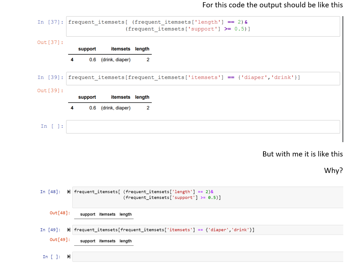Click the '(drink, diaper)' cell in Out[37]
The height and width of the screenshot is (267, 358).
pyautogui.click(x=116, y=60)
